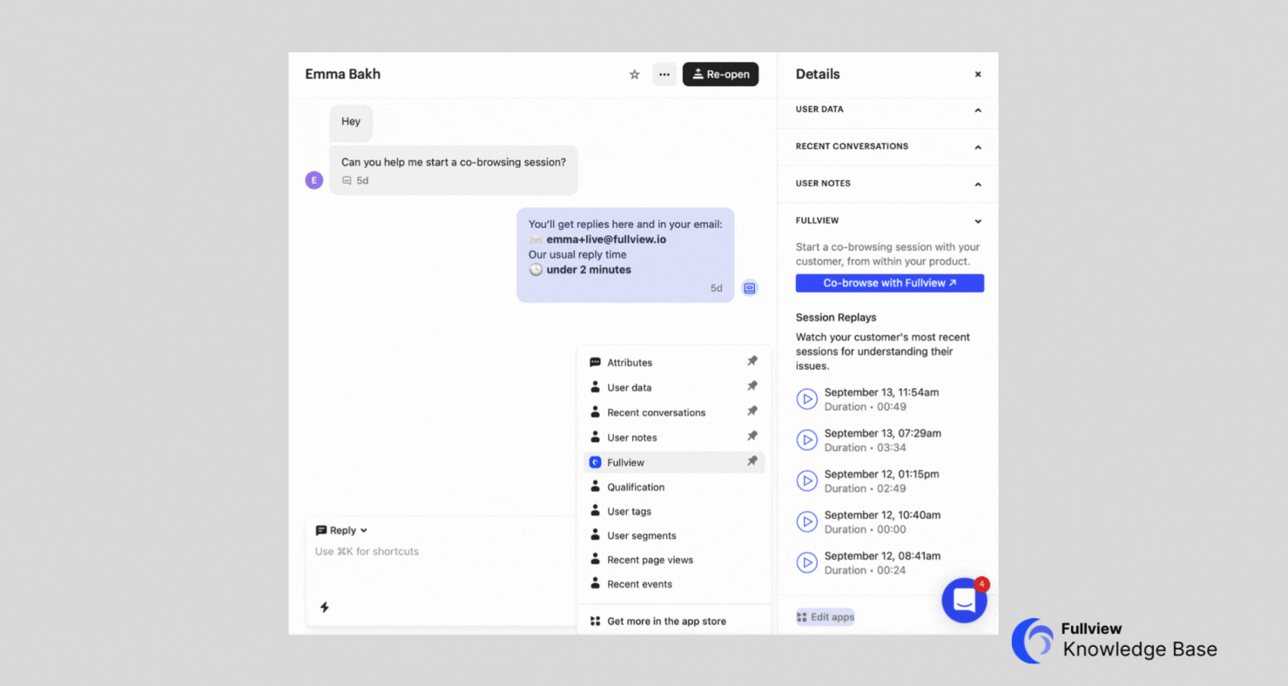
Task: Collapse the Recent Conversations section
Action: point(978,147)
